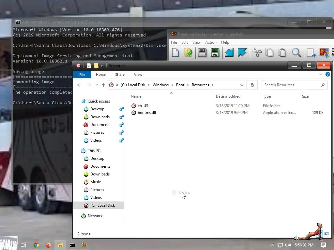Screen dimensions: 334x250
Task: Switch to large icons view button
Action: [x=326, y=234]
